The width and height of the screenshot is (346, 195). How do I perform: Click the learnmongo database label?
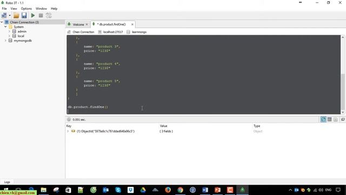click(x=139, y=32)
